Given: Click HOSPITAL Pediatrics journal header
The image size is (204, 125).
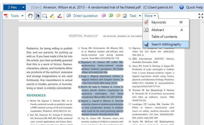Looking at the screenshot, I should (x=84, y=36).
